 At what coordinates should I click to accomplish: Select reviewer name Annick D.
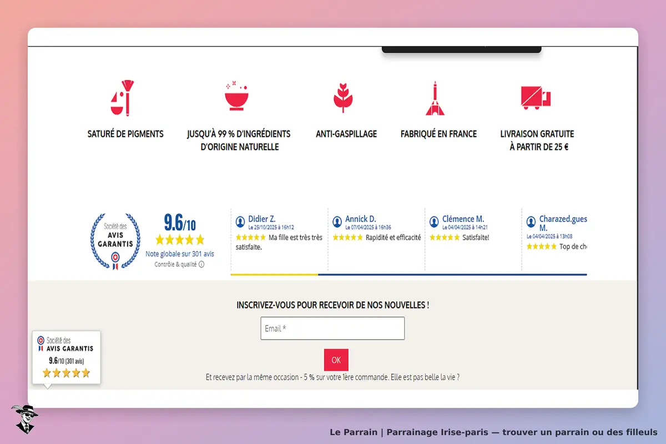361,219
